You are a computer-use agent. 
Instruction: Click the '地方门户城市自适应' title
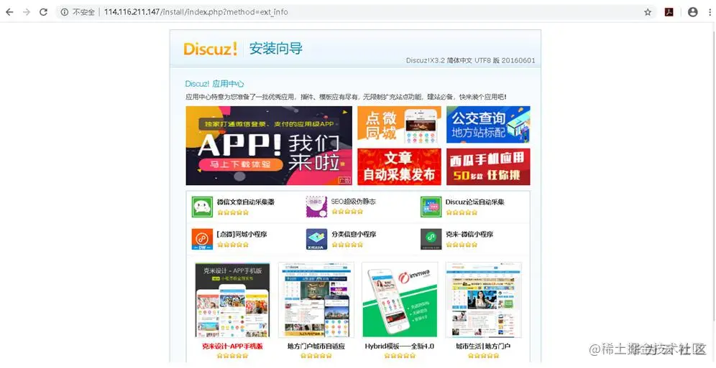pos(316,346)
